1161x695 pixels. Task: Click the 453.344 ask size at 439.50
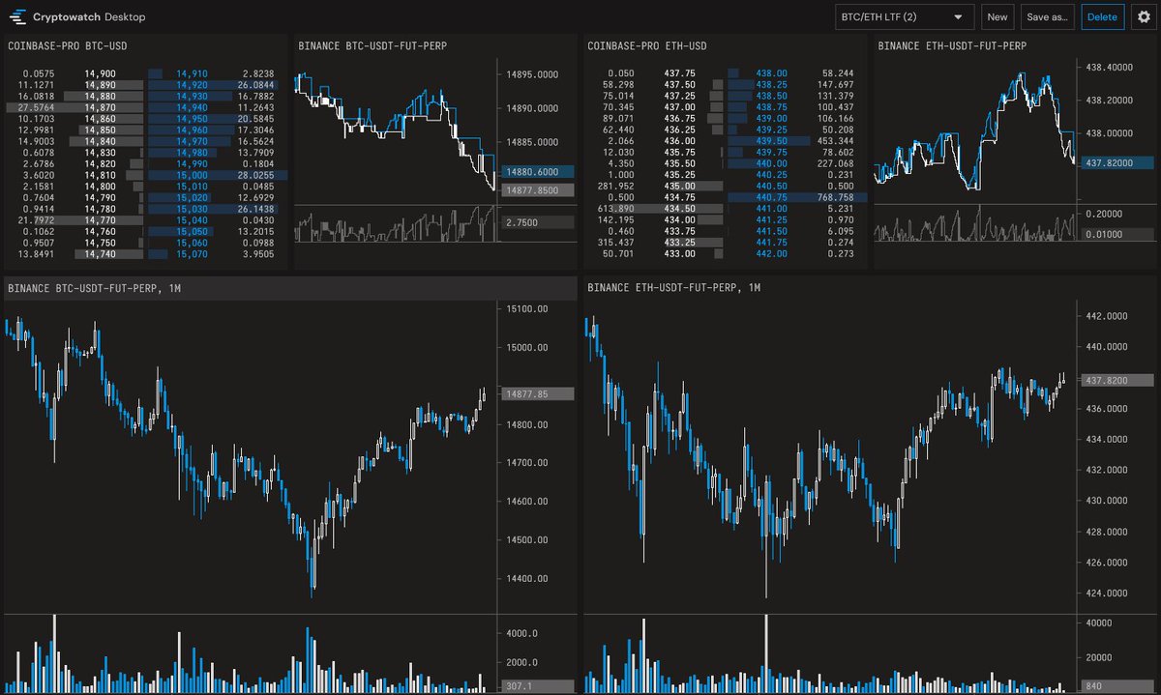[836, 142]
